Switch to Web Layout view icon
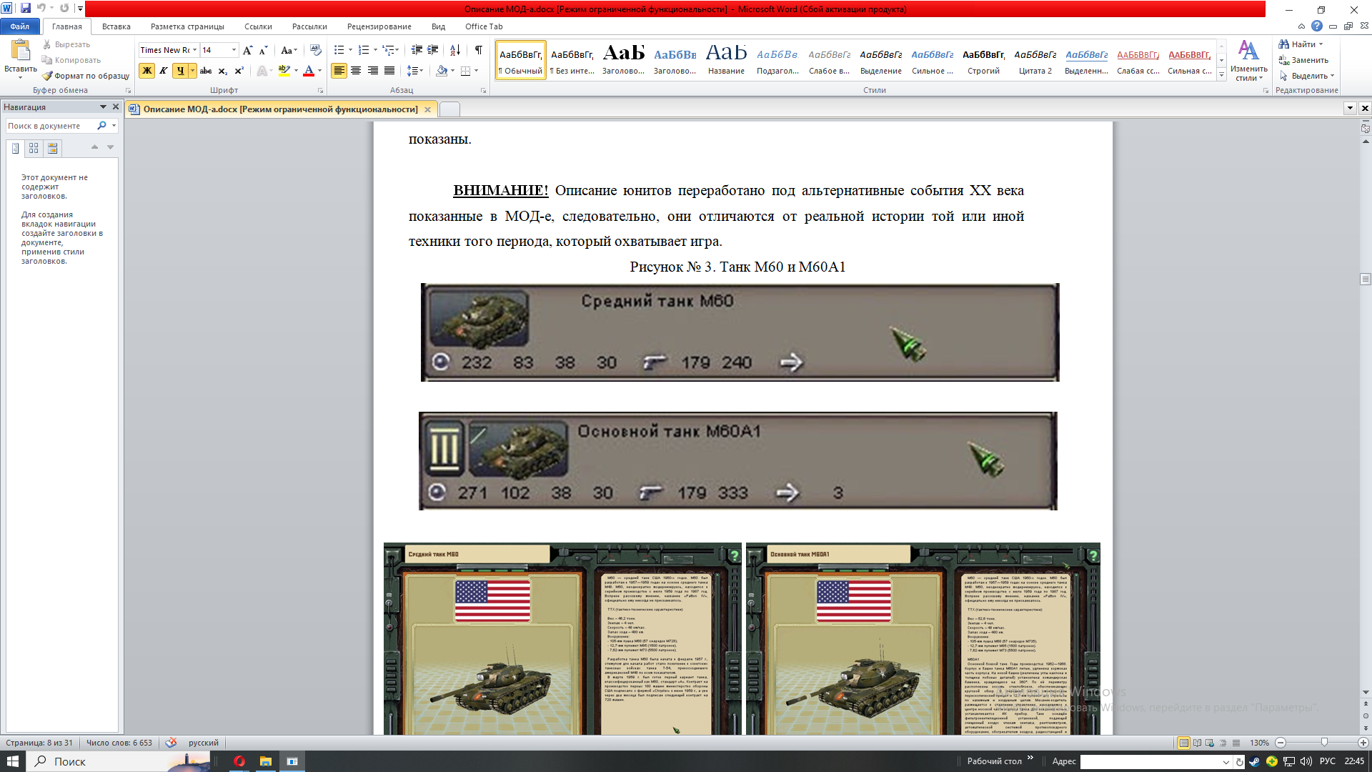 coord(1210,743)
